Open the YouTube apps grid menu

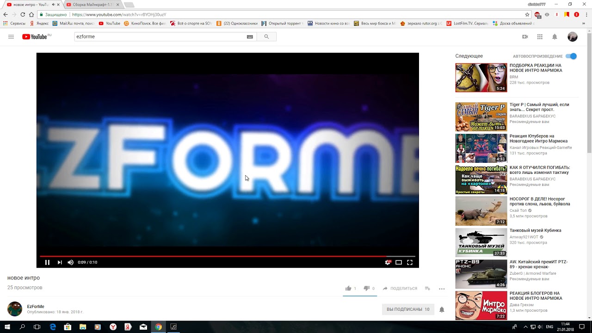pyautogui.click(x=540, y=37)
